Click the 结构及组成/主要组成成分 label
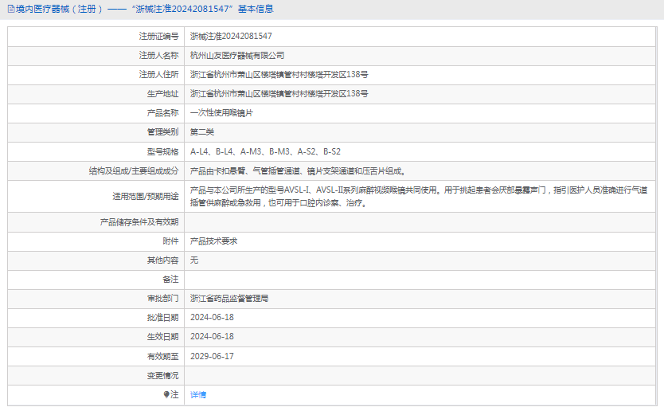 134,171
